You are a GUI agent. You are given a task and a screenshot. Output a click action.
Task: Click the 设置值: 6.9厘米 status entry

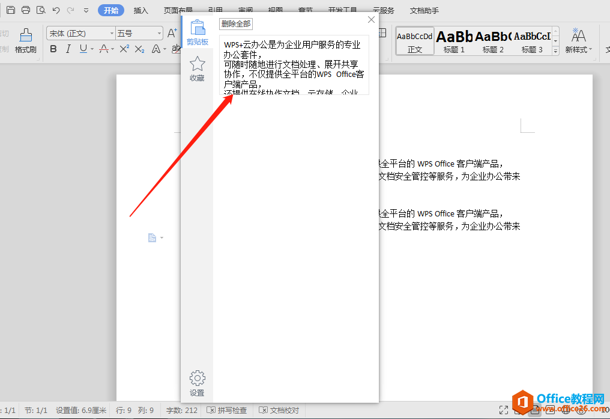81,410
